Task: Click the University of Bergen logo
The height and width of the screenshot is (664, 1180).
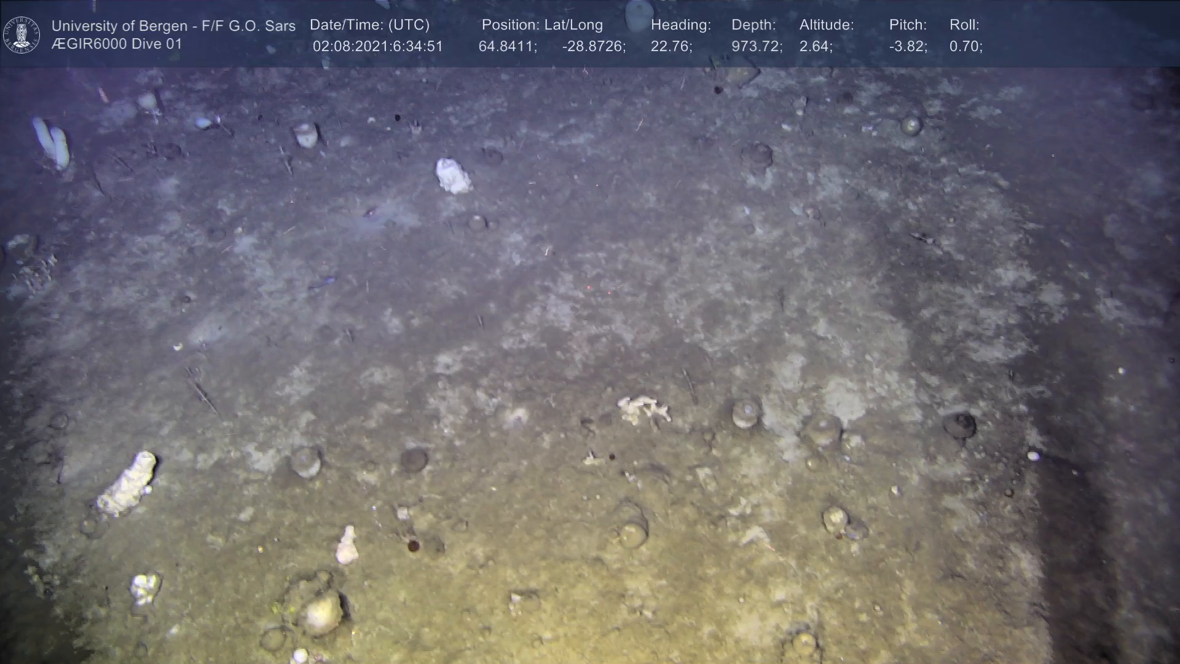Action: point(22,34)
